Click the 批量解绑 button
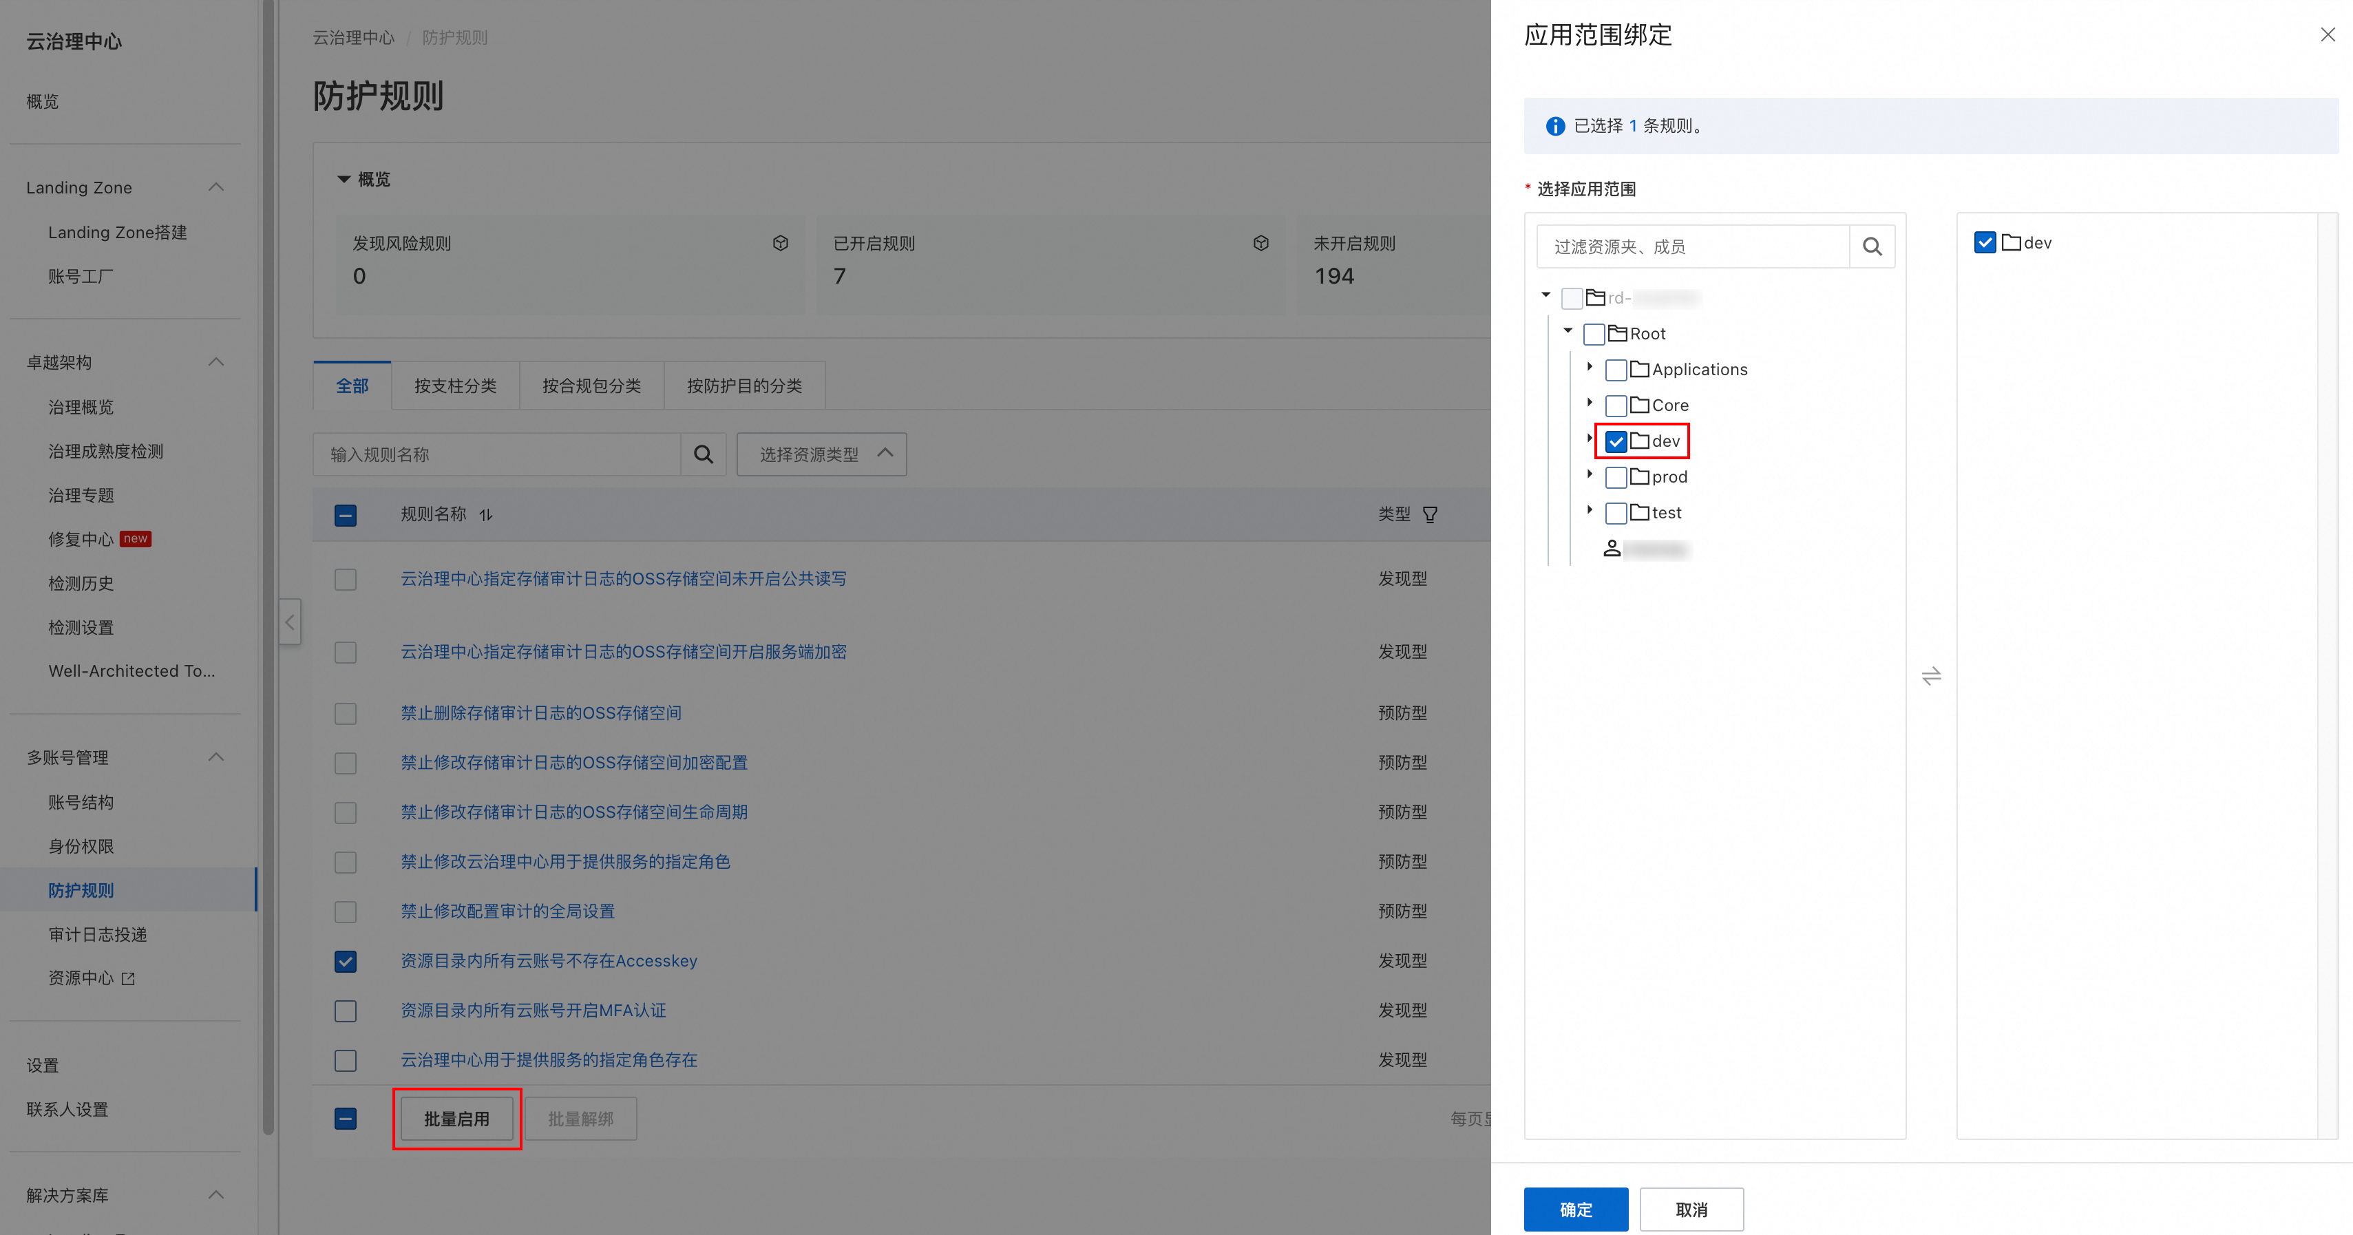 (x=581, y=1119)
